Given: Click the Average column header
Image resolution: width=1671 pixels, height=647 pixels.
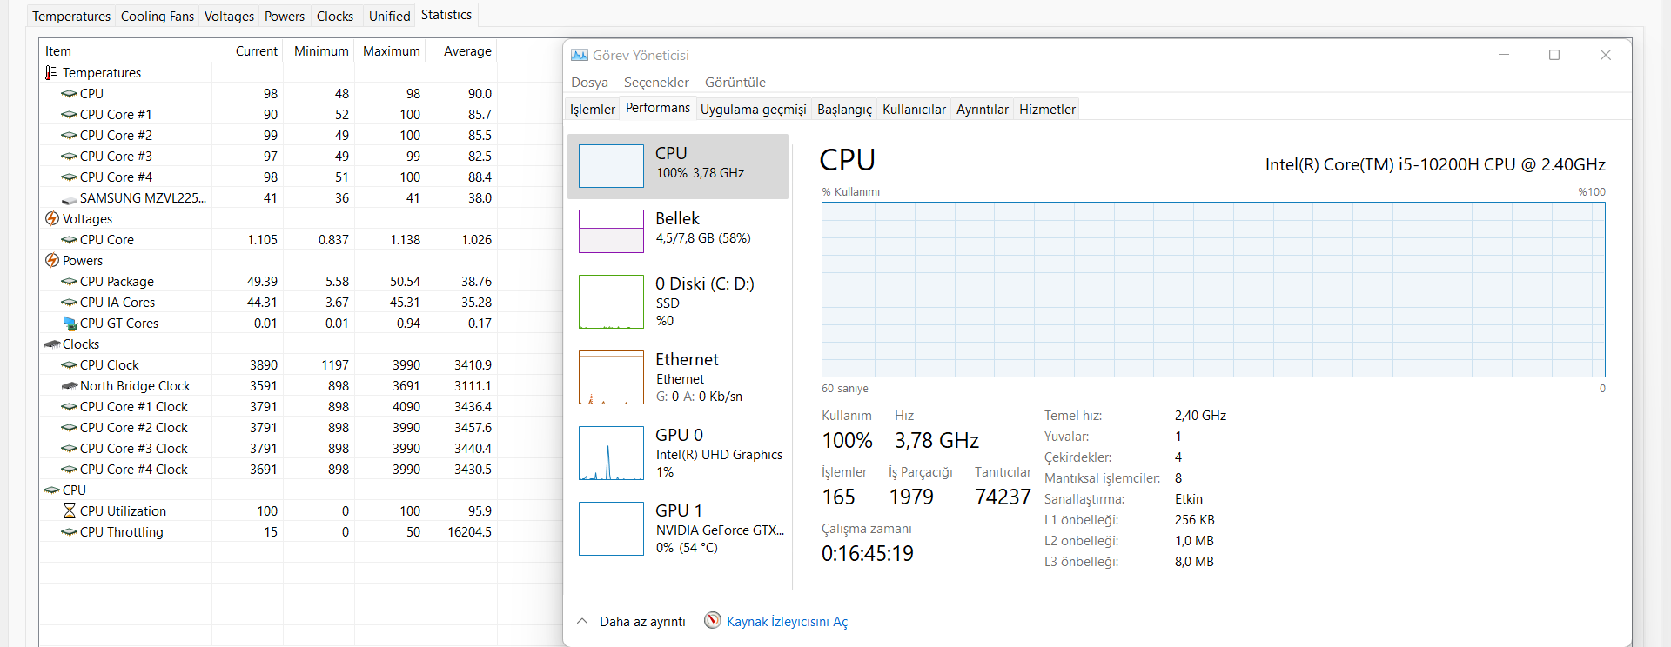Looking at the screenshot, I should coord(461,51).
